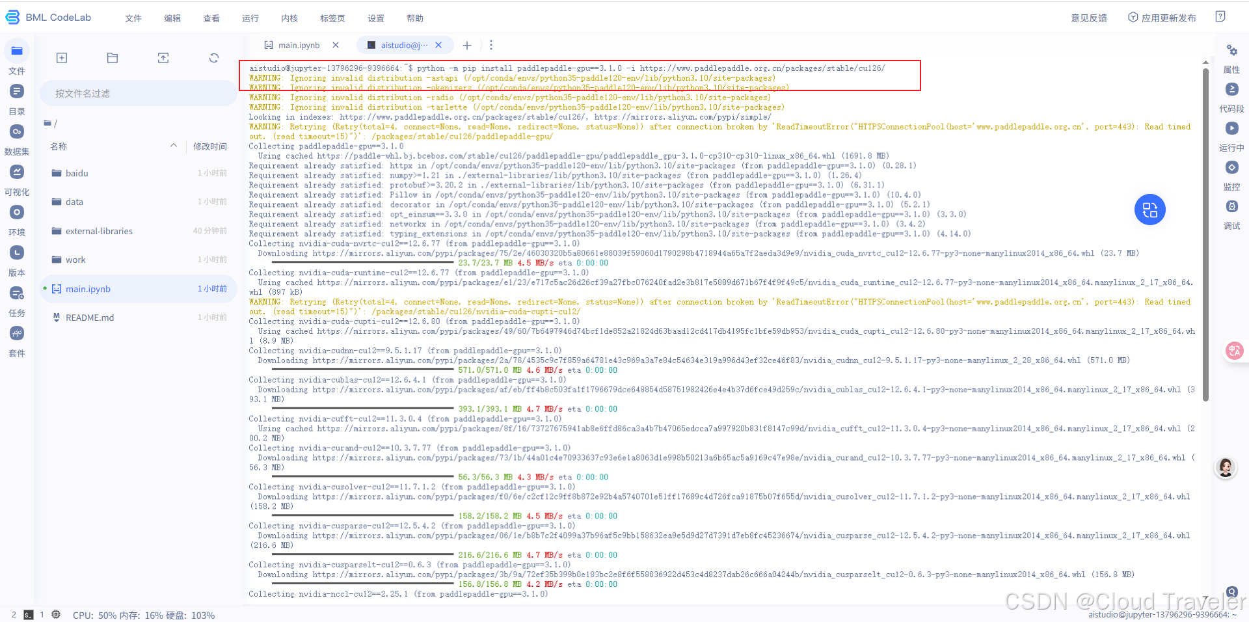The width and height of the screenshot is (1249, 622).
Task: Open the 内核 menu
Action: (x=289, y=18)
